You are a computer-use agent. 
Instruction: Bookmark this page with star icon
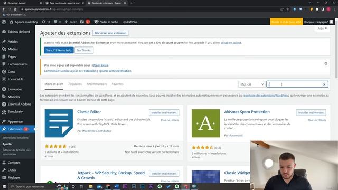coord(287,9)
